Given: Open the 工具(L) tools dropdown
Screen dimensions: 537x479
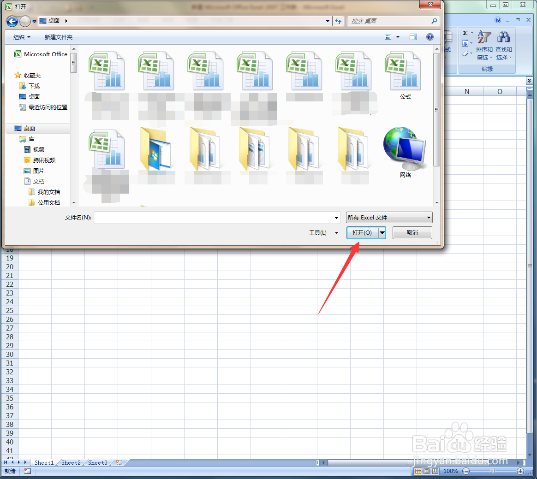Looking at the screenshot, I should (324, 233).
